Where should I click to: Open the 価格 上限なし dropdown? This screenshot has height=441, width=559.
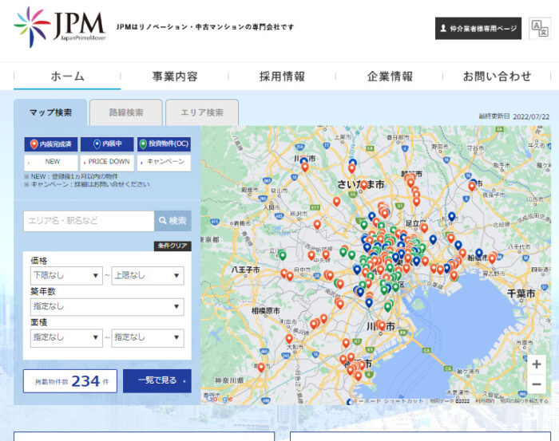pyautogui.click(x=148, y=275)
